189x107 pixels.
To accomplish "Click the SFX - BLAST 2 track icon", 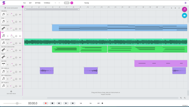I will pyautogui.click(x=3, y=86).
